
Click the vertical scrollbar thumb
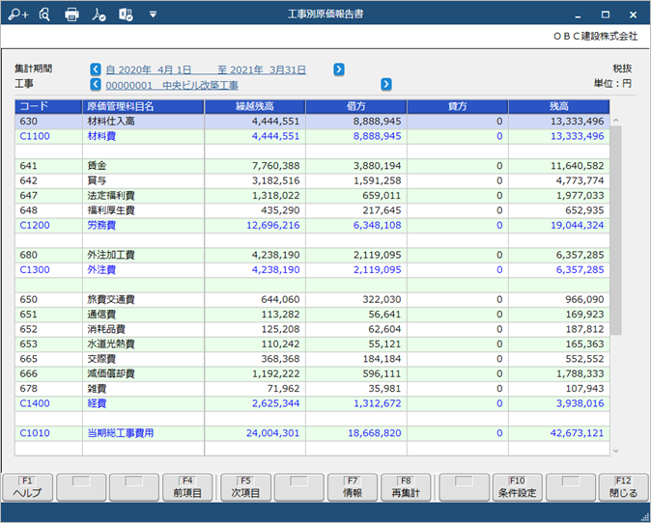(616, 231)
